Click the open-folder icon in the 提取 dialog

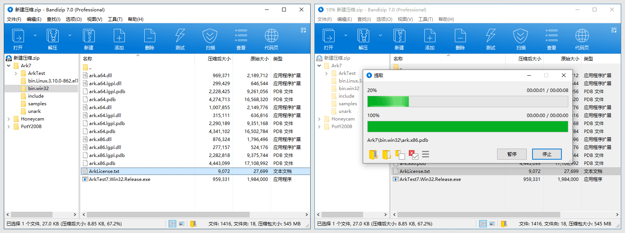coord(386,154)
